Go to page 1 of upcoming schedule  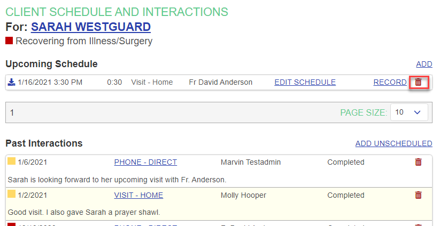(12, 112)
